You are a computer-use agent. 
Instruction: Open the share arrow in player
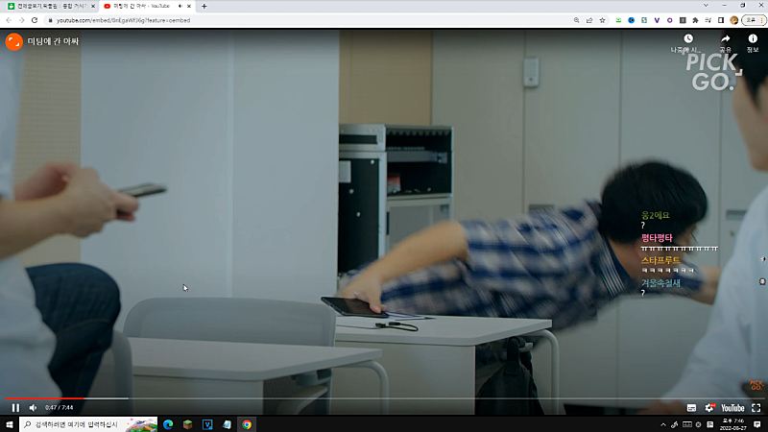pos(726,38)
